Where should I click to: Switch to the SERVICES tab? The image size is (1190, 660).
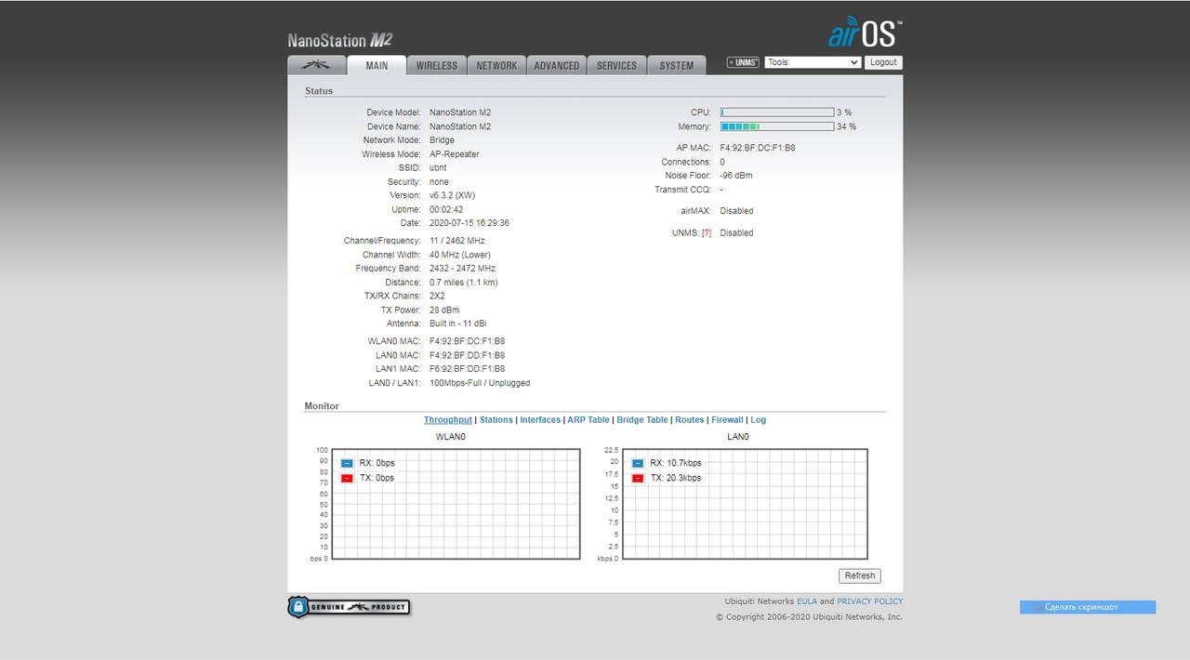click(x=616, y=65)
